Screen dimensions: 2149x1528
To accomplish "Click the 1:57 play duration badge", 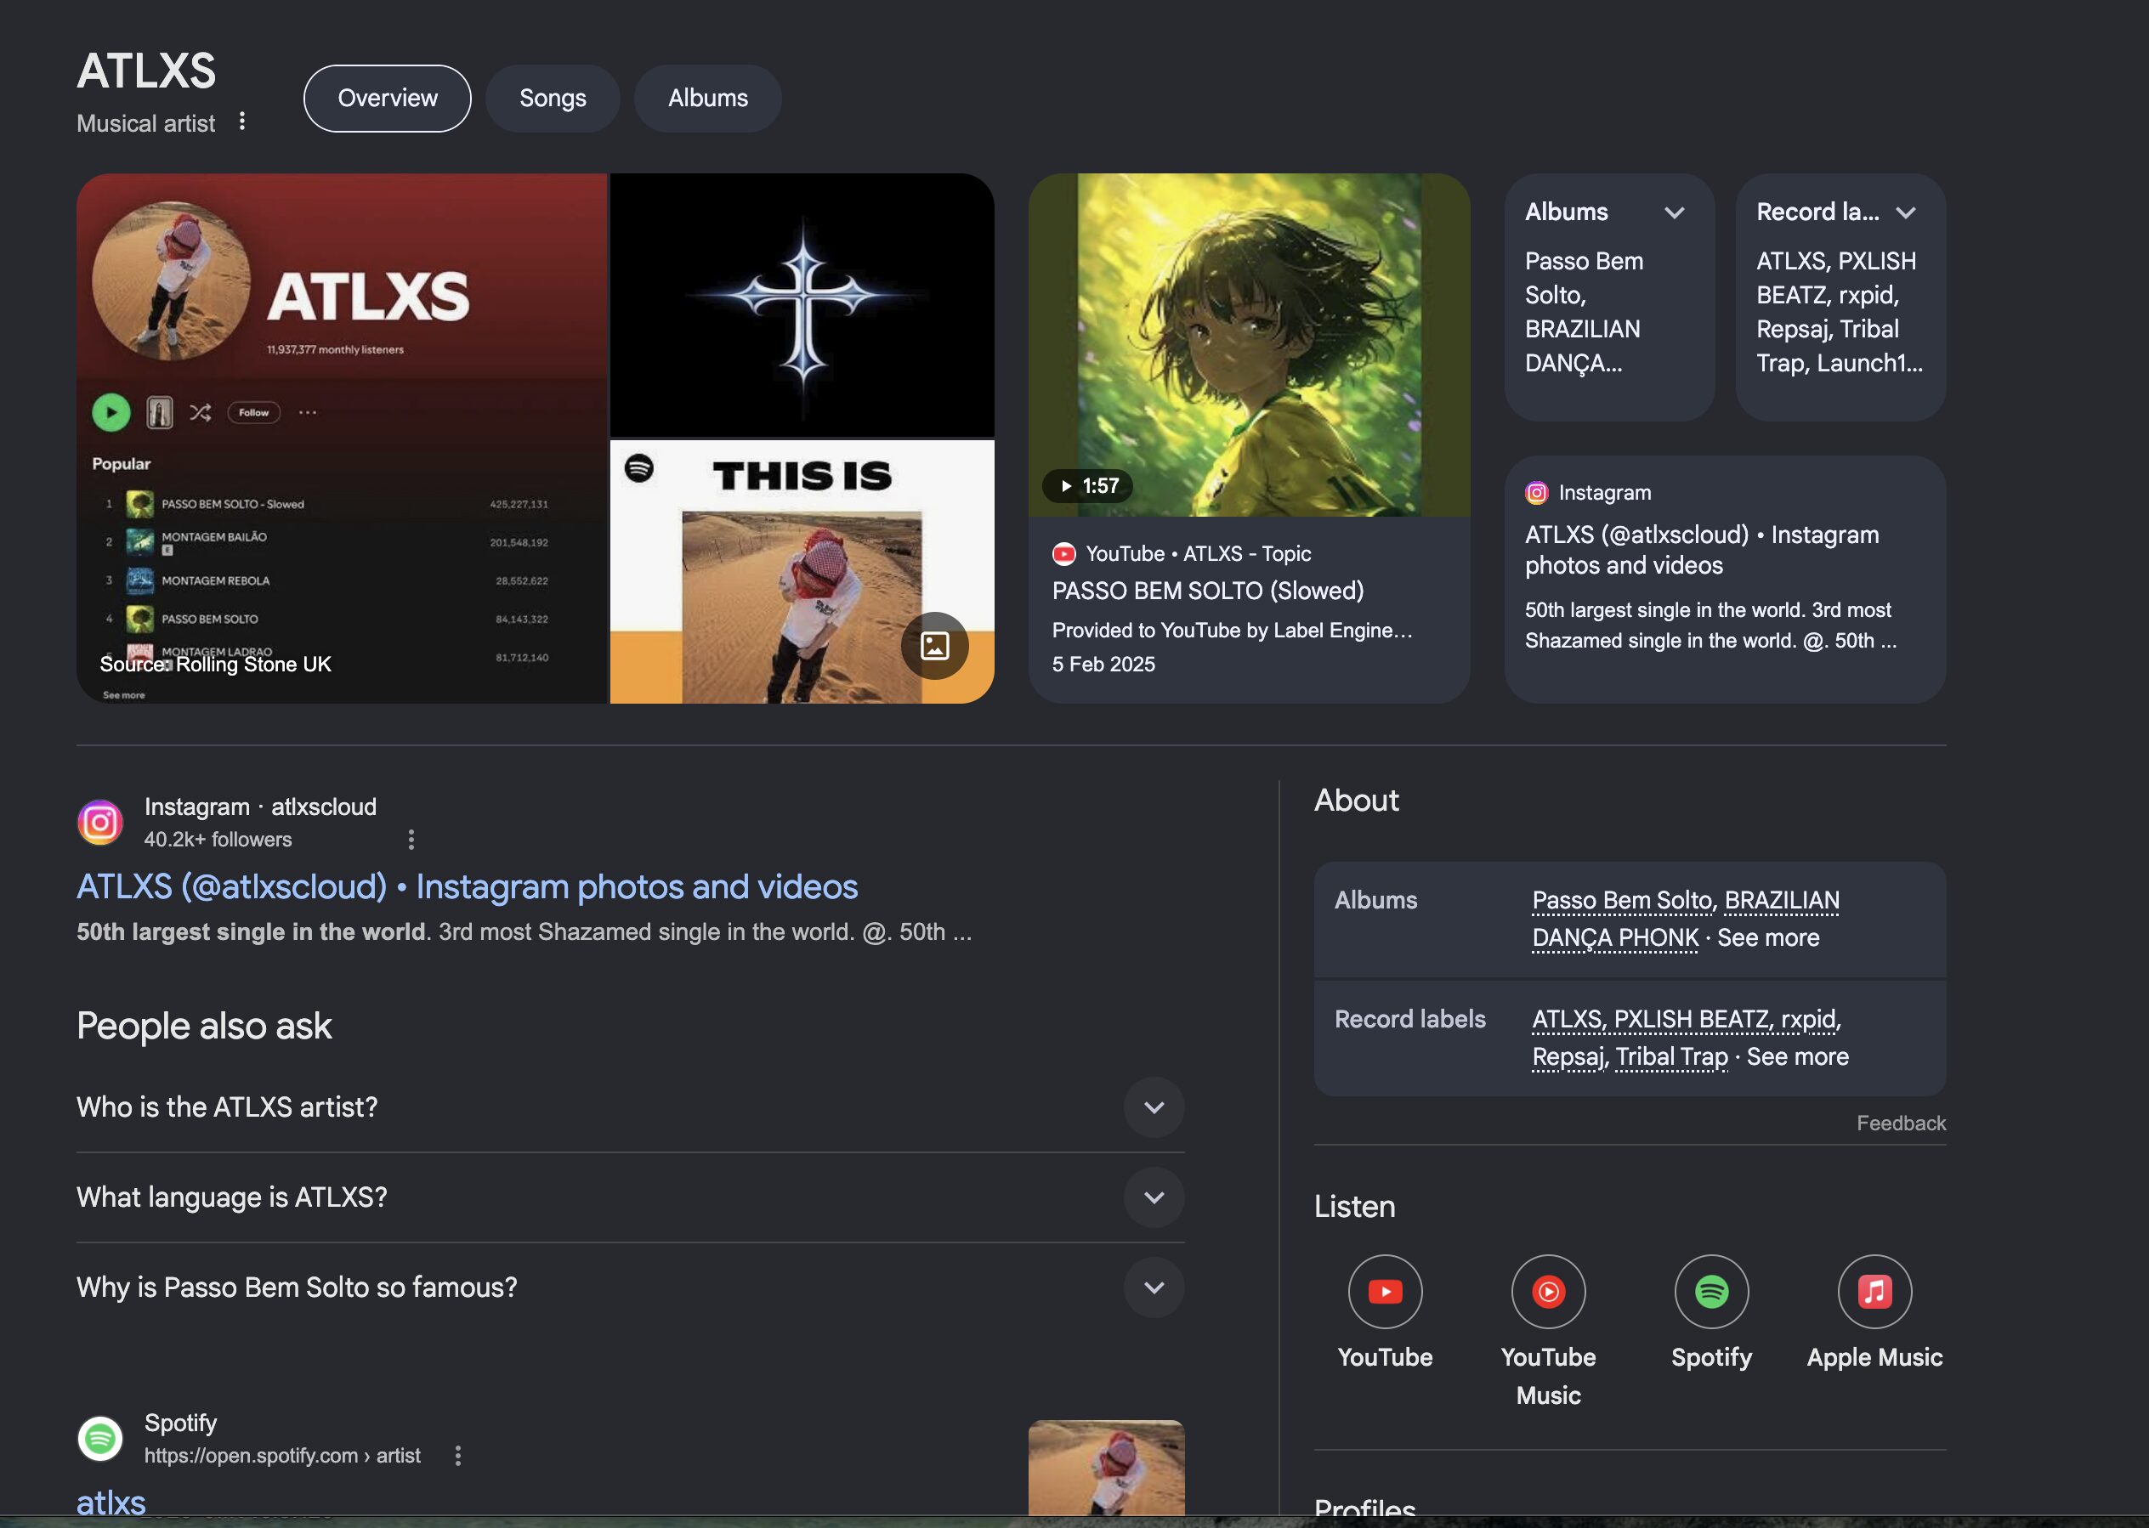I will click(1087, 485).
